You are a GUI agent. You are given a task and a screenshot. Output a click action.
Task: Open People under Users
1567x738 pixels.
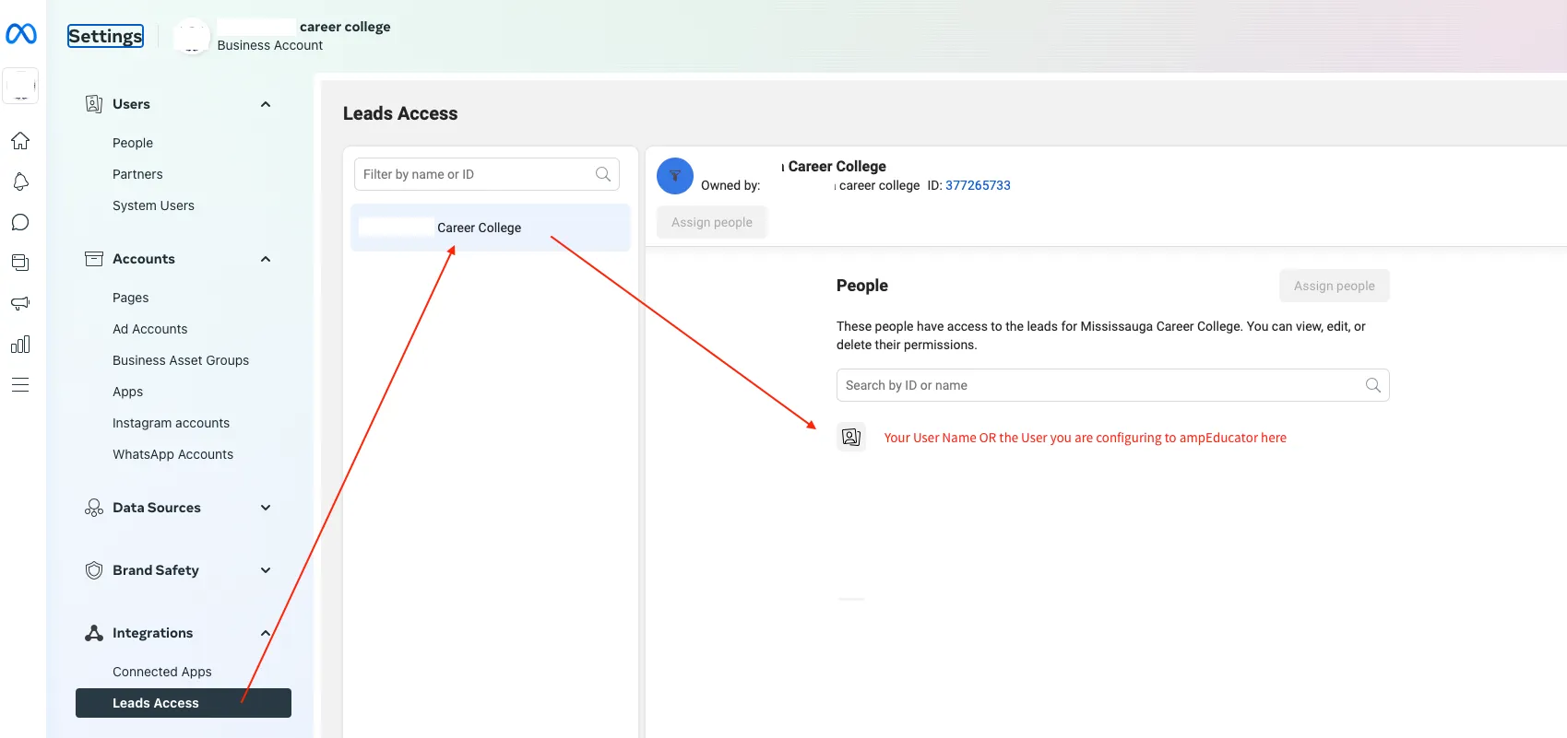(133, 143)
